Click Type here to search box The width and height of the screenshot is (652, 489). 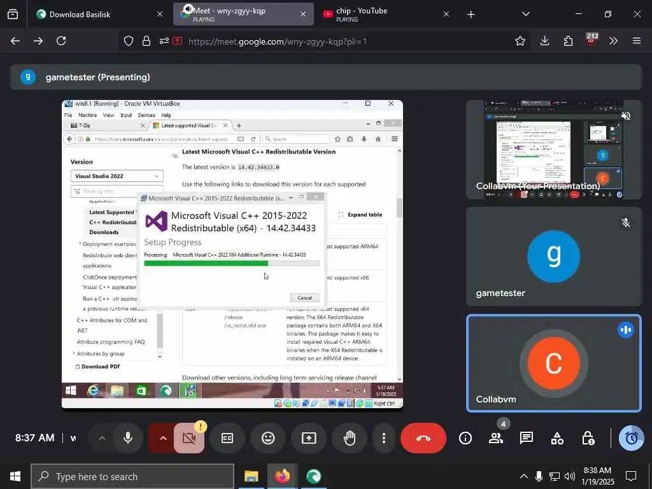(132, 476)
